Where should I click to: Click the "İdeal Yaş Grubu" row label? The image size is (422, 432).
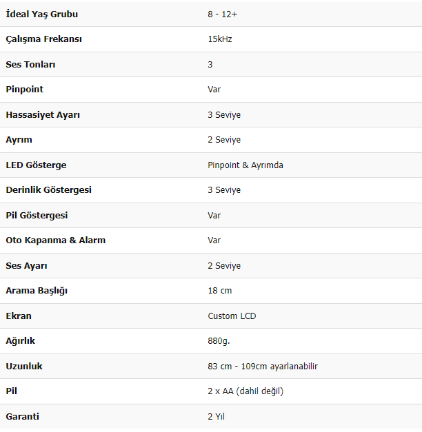point(41,14)
